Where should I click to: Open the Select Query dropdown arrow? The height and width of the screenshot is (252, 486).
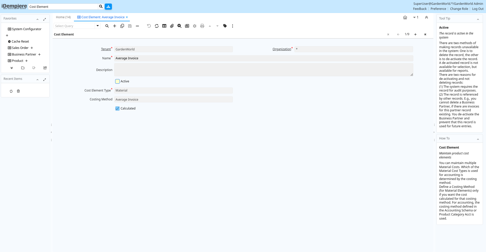tap(98, 26)
